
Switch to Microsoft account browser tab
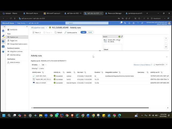tap(52, 13)
